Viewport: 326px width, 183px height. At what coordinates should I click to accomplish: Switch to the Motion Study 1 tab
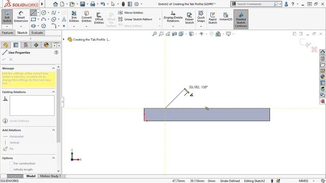(x=50, y=176)
